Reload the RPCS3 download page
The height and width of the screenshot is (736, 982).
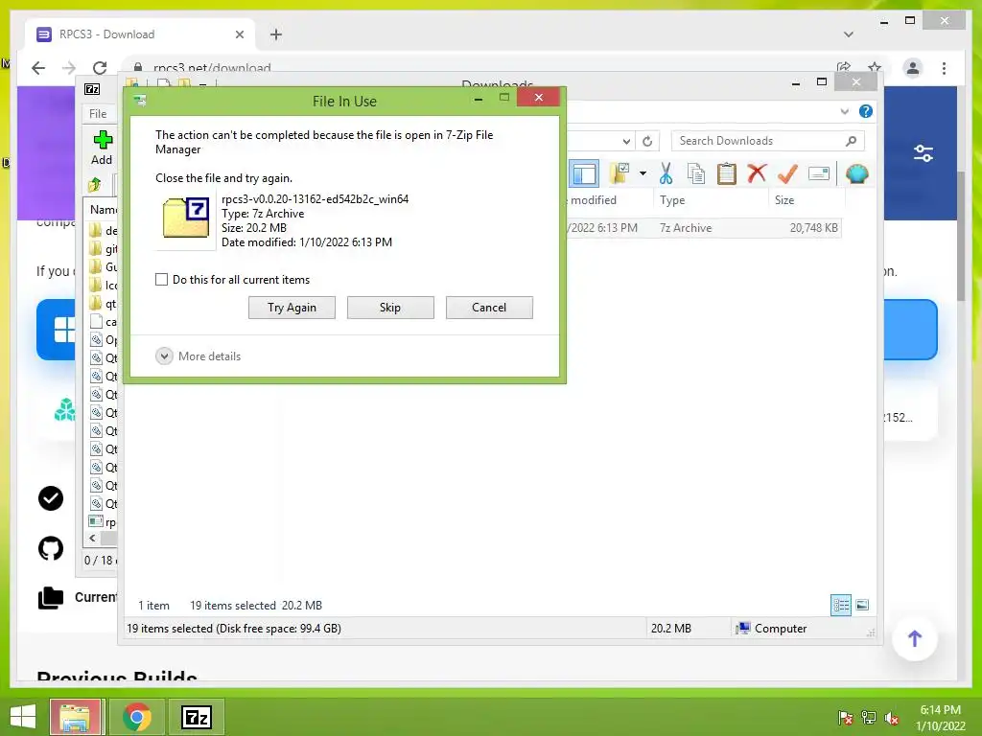(100, 68)
